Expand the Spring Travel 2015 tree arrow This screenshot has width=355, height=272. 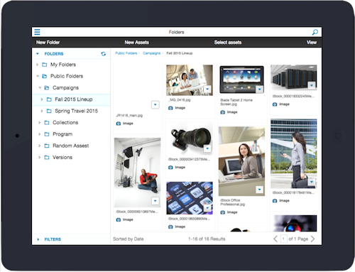pyautogui.click(x=42, y=111)
